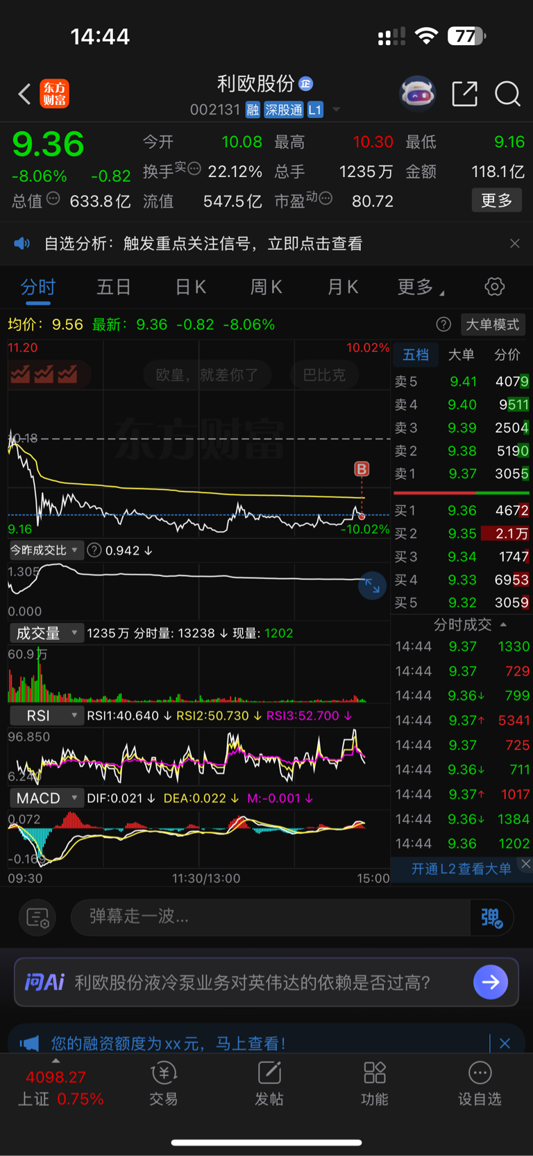
Task: Open the 发帖 post button
Action: coord(269,1083)
